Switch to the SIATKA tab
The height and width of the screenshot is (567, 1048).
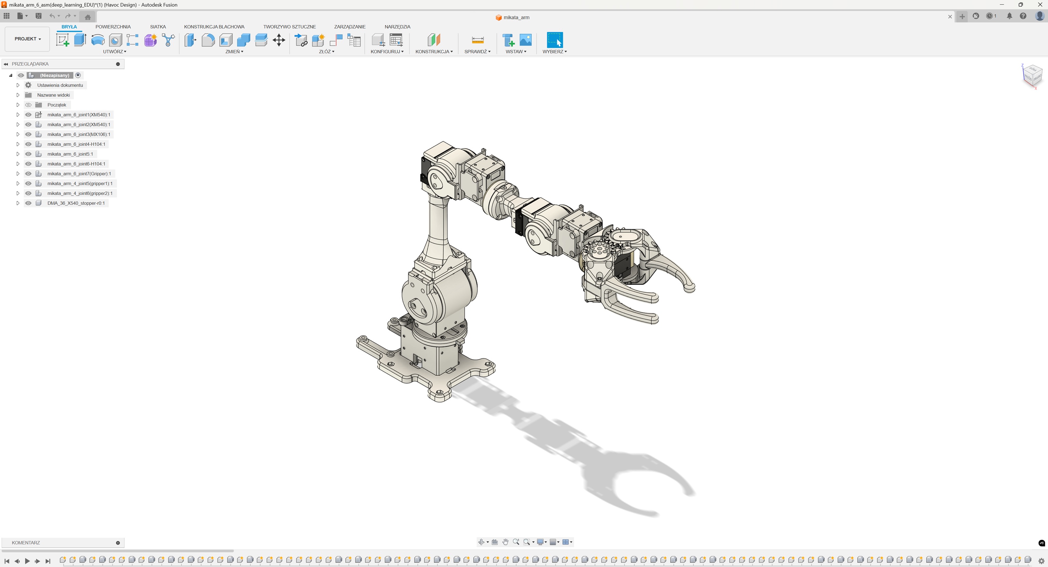[x=158, y=27]
